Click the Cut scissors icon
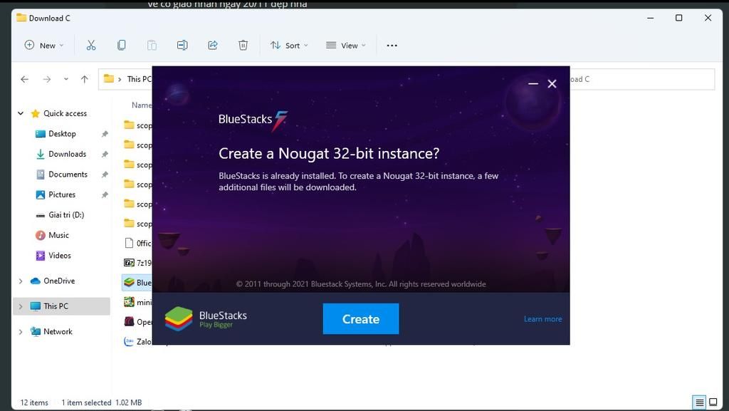Screen dimensions: 729x411 coord(91,45)
